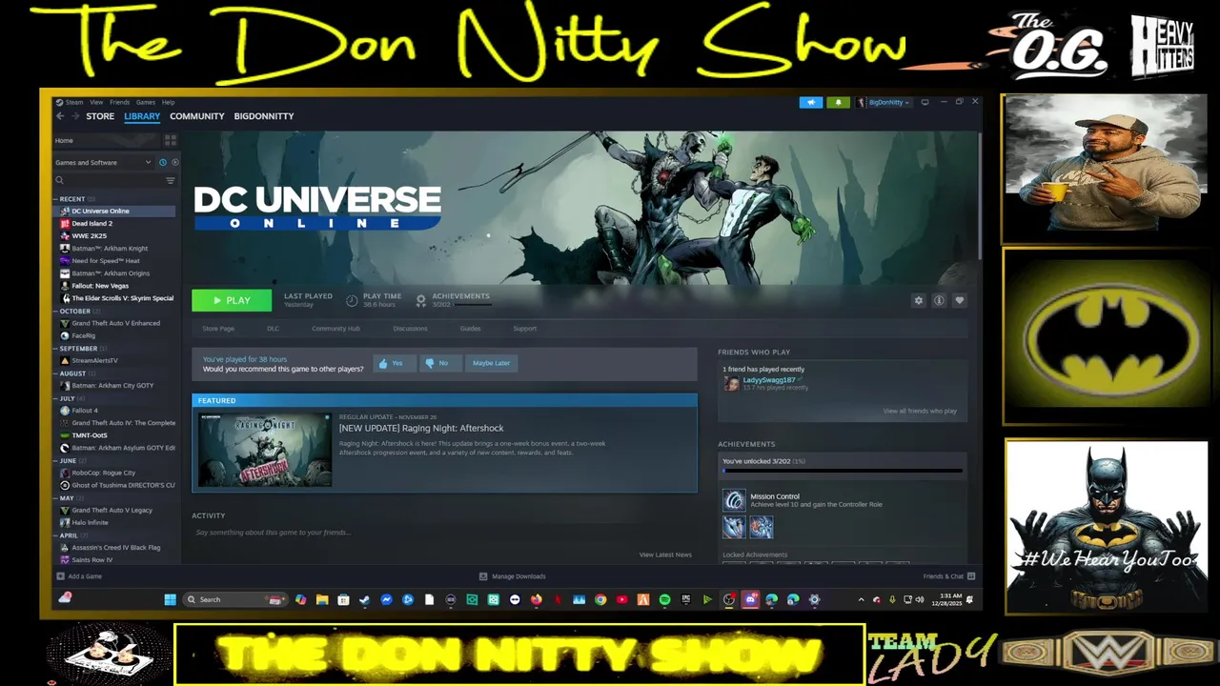Open the Games menu
The height and width of the screenshot is (686, 1220).
click(x=146, y=102)
